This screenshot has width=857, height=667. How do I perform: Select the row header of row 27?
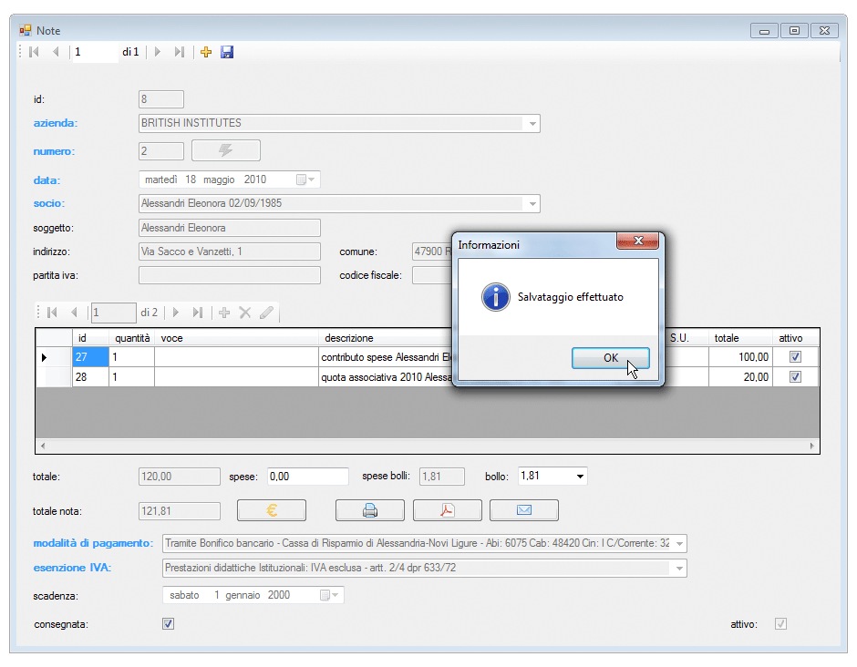(x=54, y=357)
